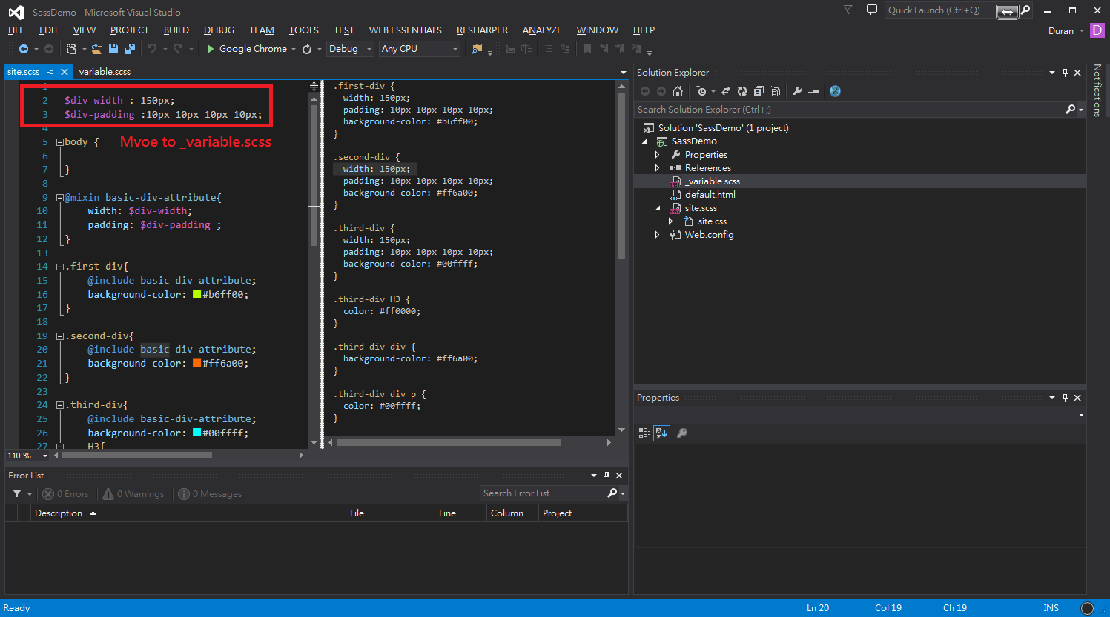Open default.html in Solution Explorer
This screenshot has height=617, width=1110.
(710, 195)
